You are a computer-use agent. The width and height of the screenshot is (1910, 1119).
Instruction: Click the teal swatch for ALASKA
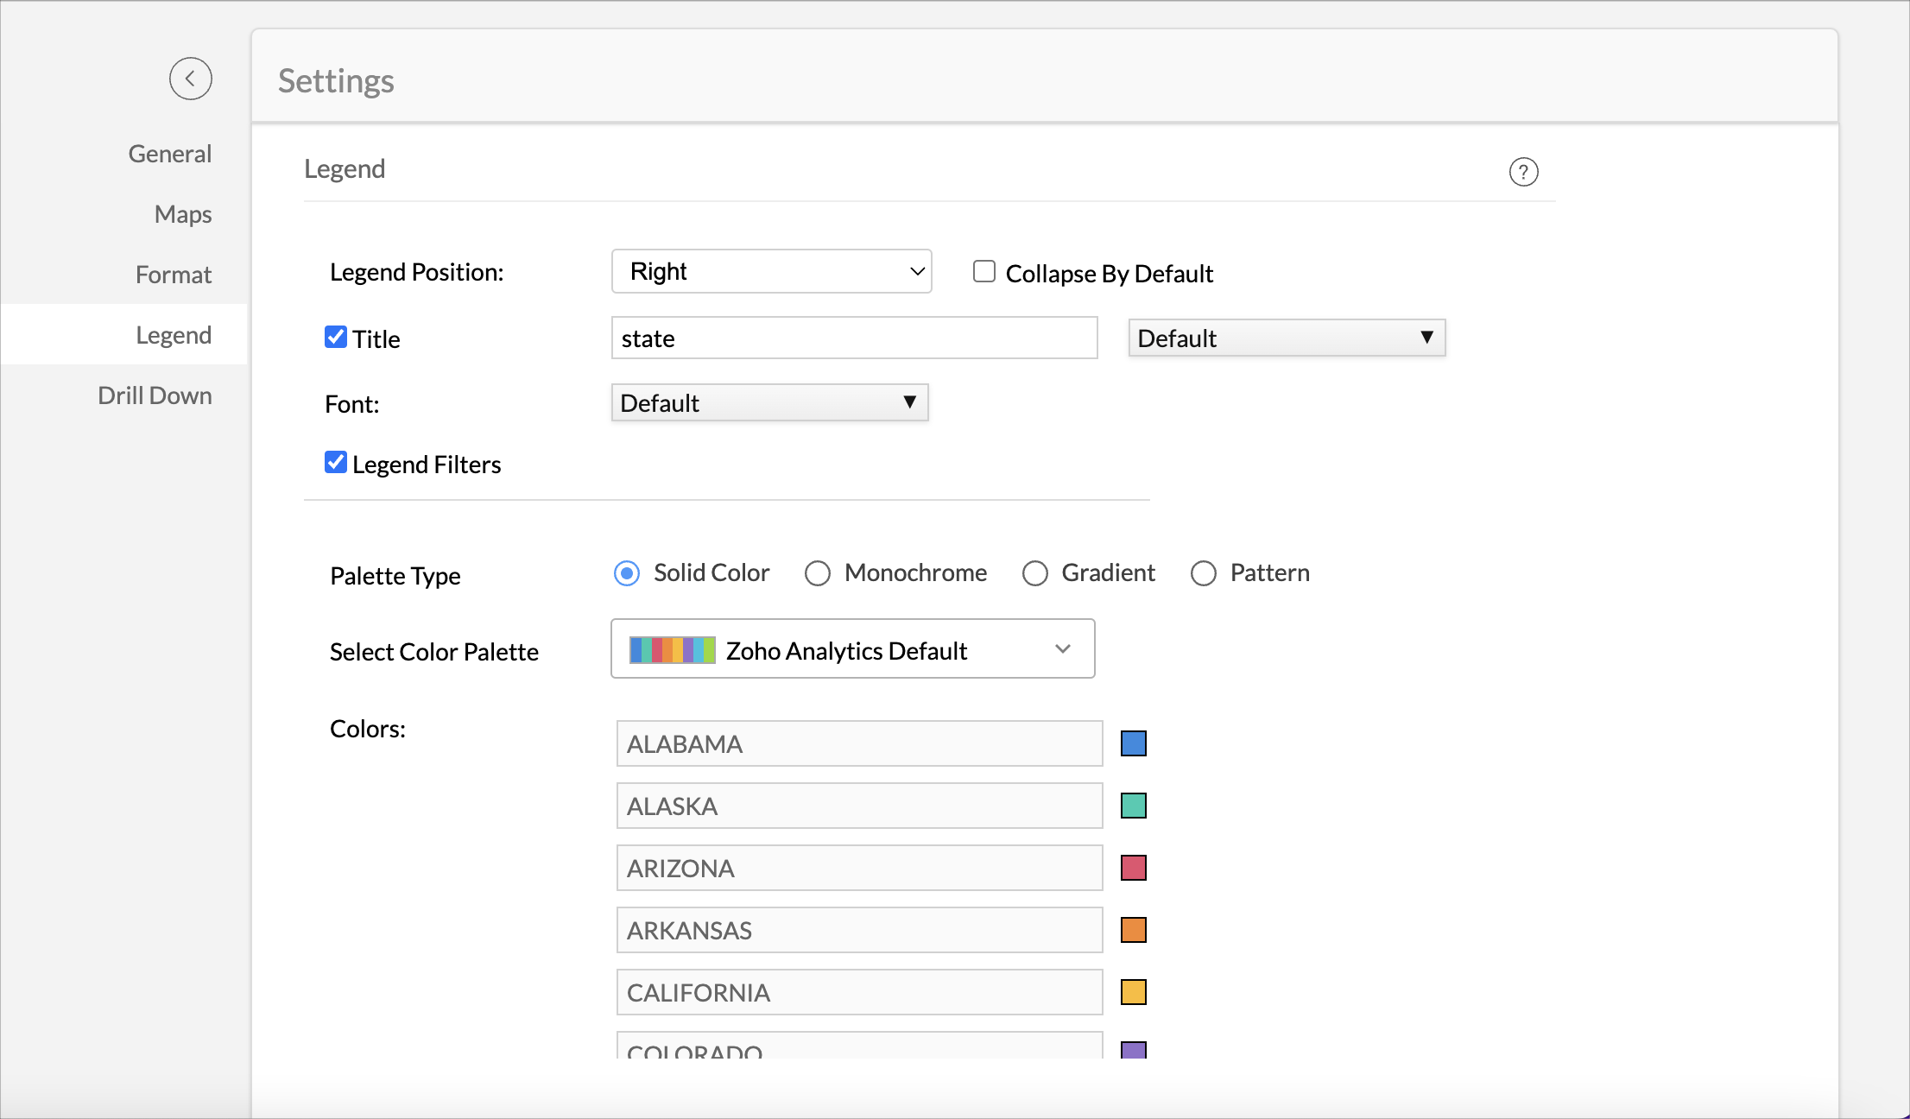pos(1133,806)
